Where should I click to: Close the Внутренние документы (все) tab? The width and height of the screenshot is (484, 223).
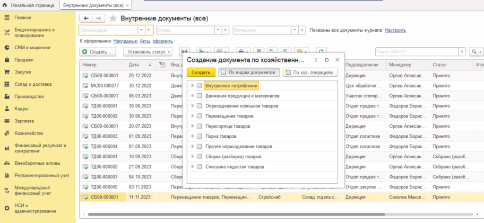pos(127,5)
